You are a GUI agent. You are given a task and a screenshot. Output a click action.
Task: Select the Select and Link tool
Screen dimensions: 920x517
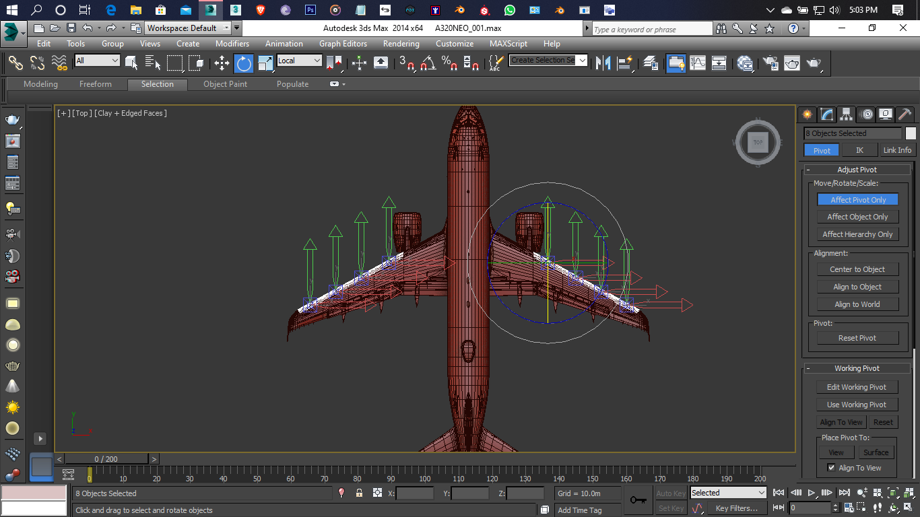(15, 63)
